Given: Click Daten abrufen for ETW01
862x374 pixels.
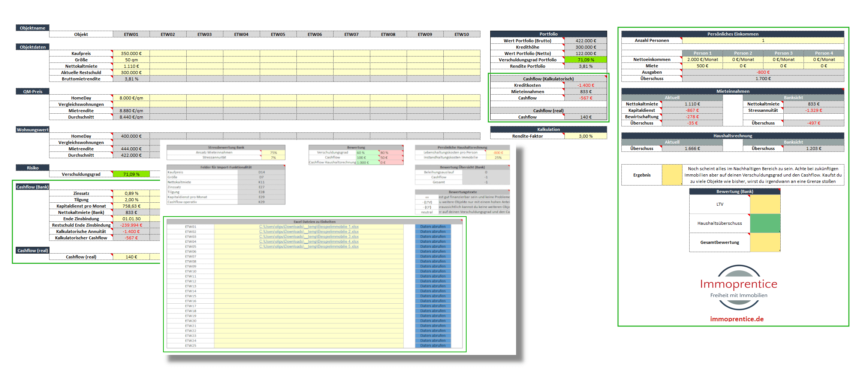Looking at the screenshot, I should point(433,227).
